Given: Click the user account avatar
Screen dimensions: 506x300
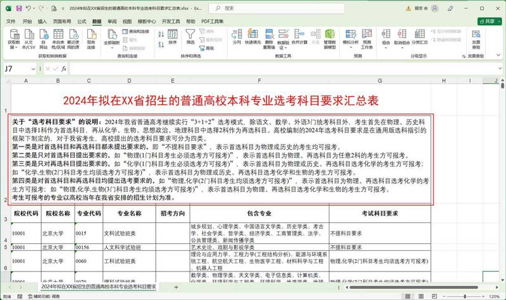Looking at the screenshot, I should click(x=435, y=8).
